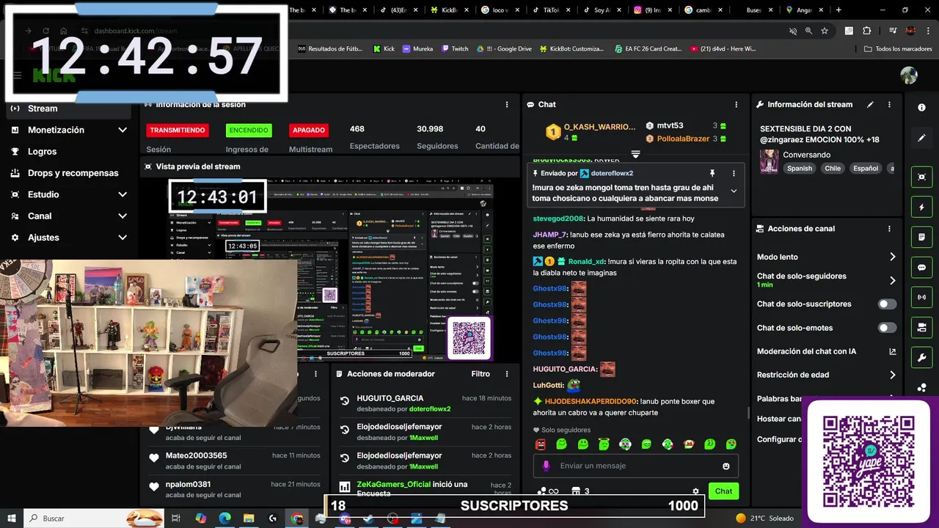The image size is (939, 528).
Task: Open the Filtro option in moderator actions
Action: pyautogui.click(x=481, y=374)
